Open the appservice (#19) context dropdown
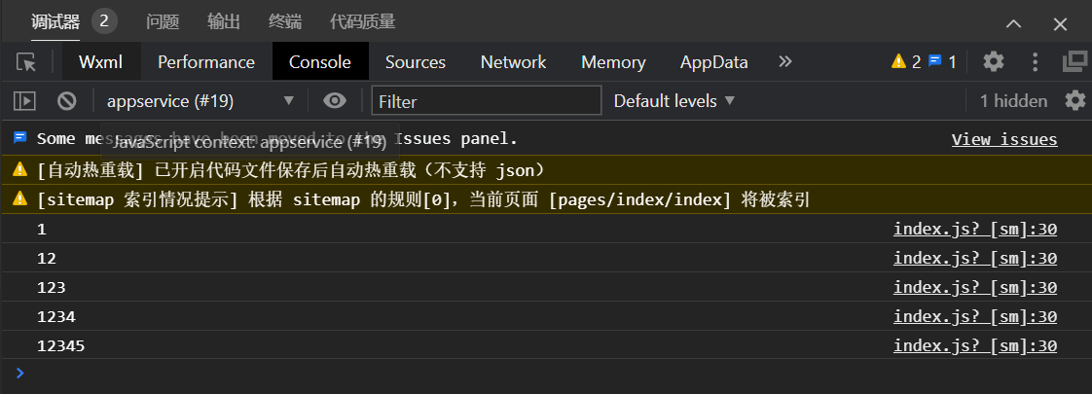 pos(200,101)
